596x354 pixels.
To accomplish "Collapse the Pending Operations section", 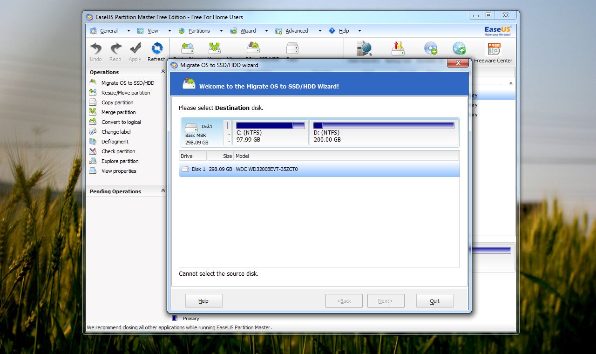I will click(x=163, y=191).
